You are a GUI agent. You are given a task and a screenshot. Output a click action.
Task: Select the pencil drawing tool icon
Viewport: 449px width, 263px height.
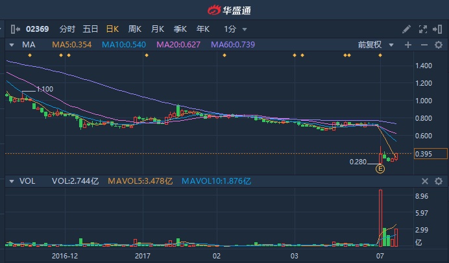pos(406,29)
